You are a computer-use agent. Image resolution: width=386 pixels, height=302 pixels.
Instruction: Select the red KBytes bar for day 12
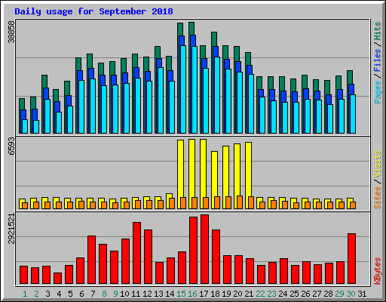[x=148, y=257]
